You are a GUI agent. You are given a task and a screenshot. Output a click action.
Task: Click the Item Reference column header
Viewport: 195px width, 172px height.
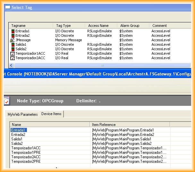(x=130, y=125)
